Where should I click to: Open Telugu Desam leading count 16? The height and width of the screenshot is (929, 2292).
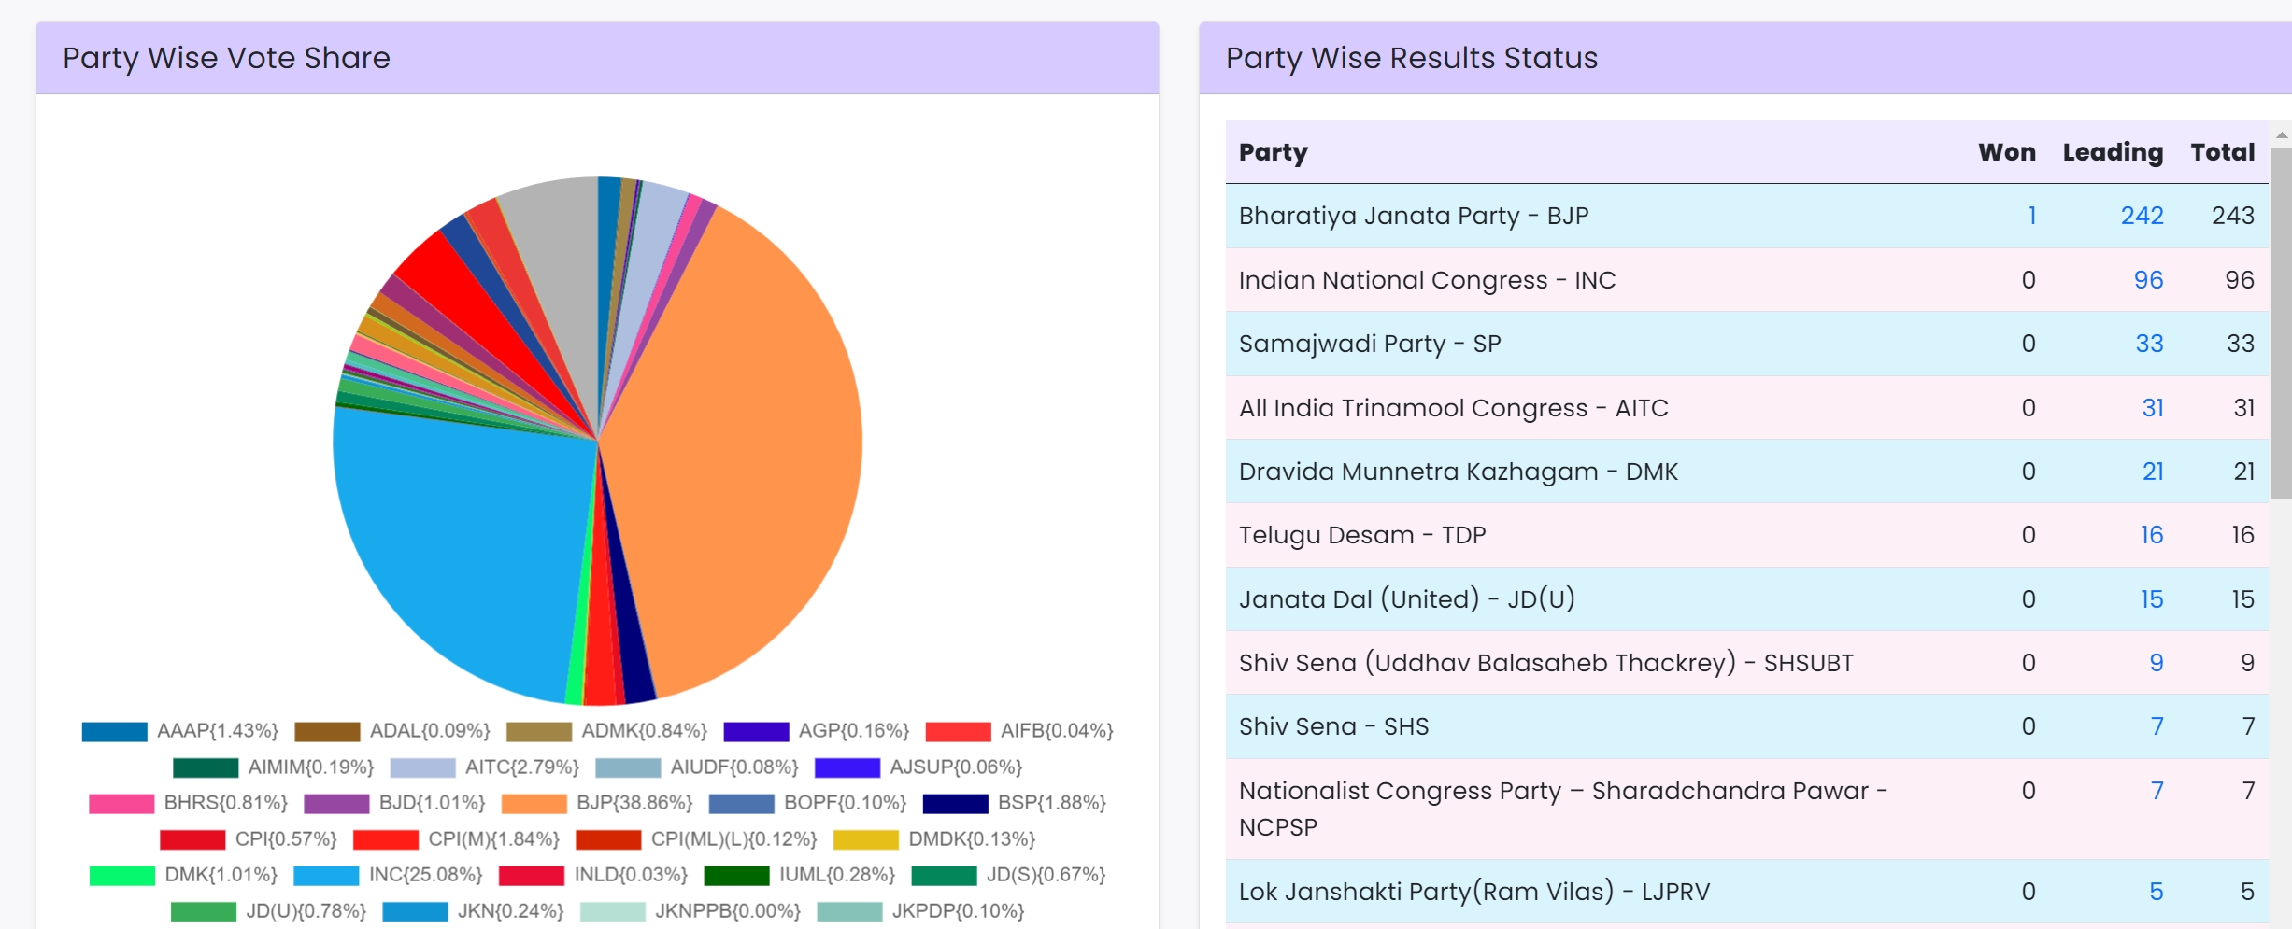(x=2151, y=535)
